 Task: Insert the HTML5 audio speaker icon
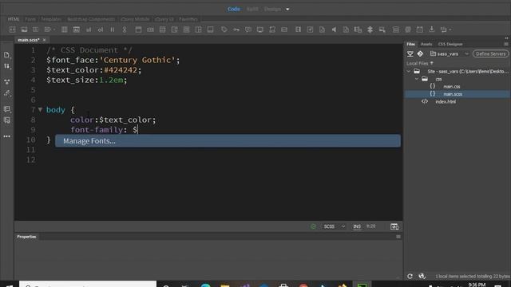click(334, 29)
